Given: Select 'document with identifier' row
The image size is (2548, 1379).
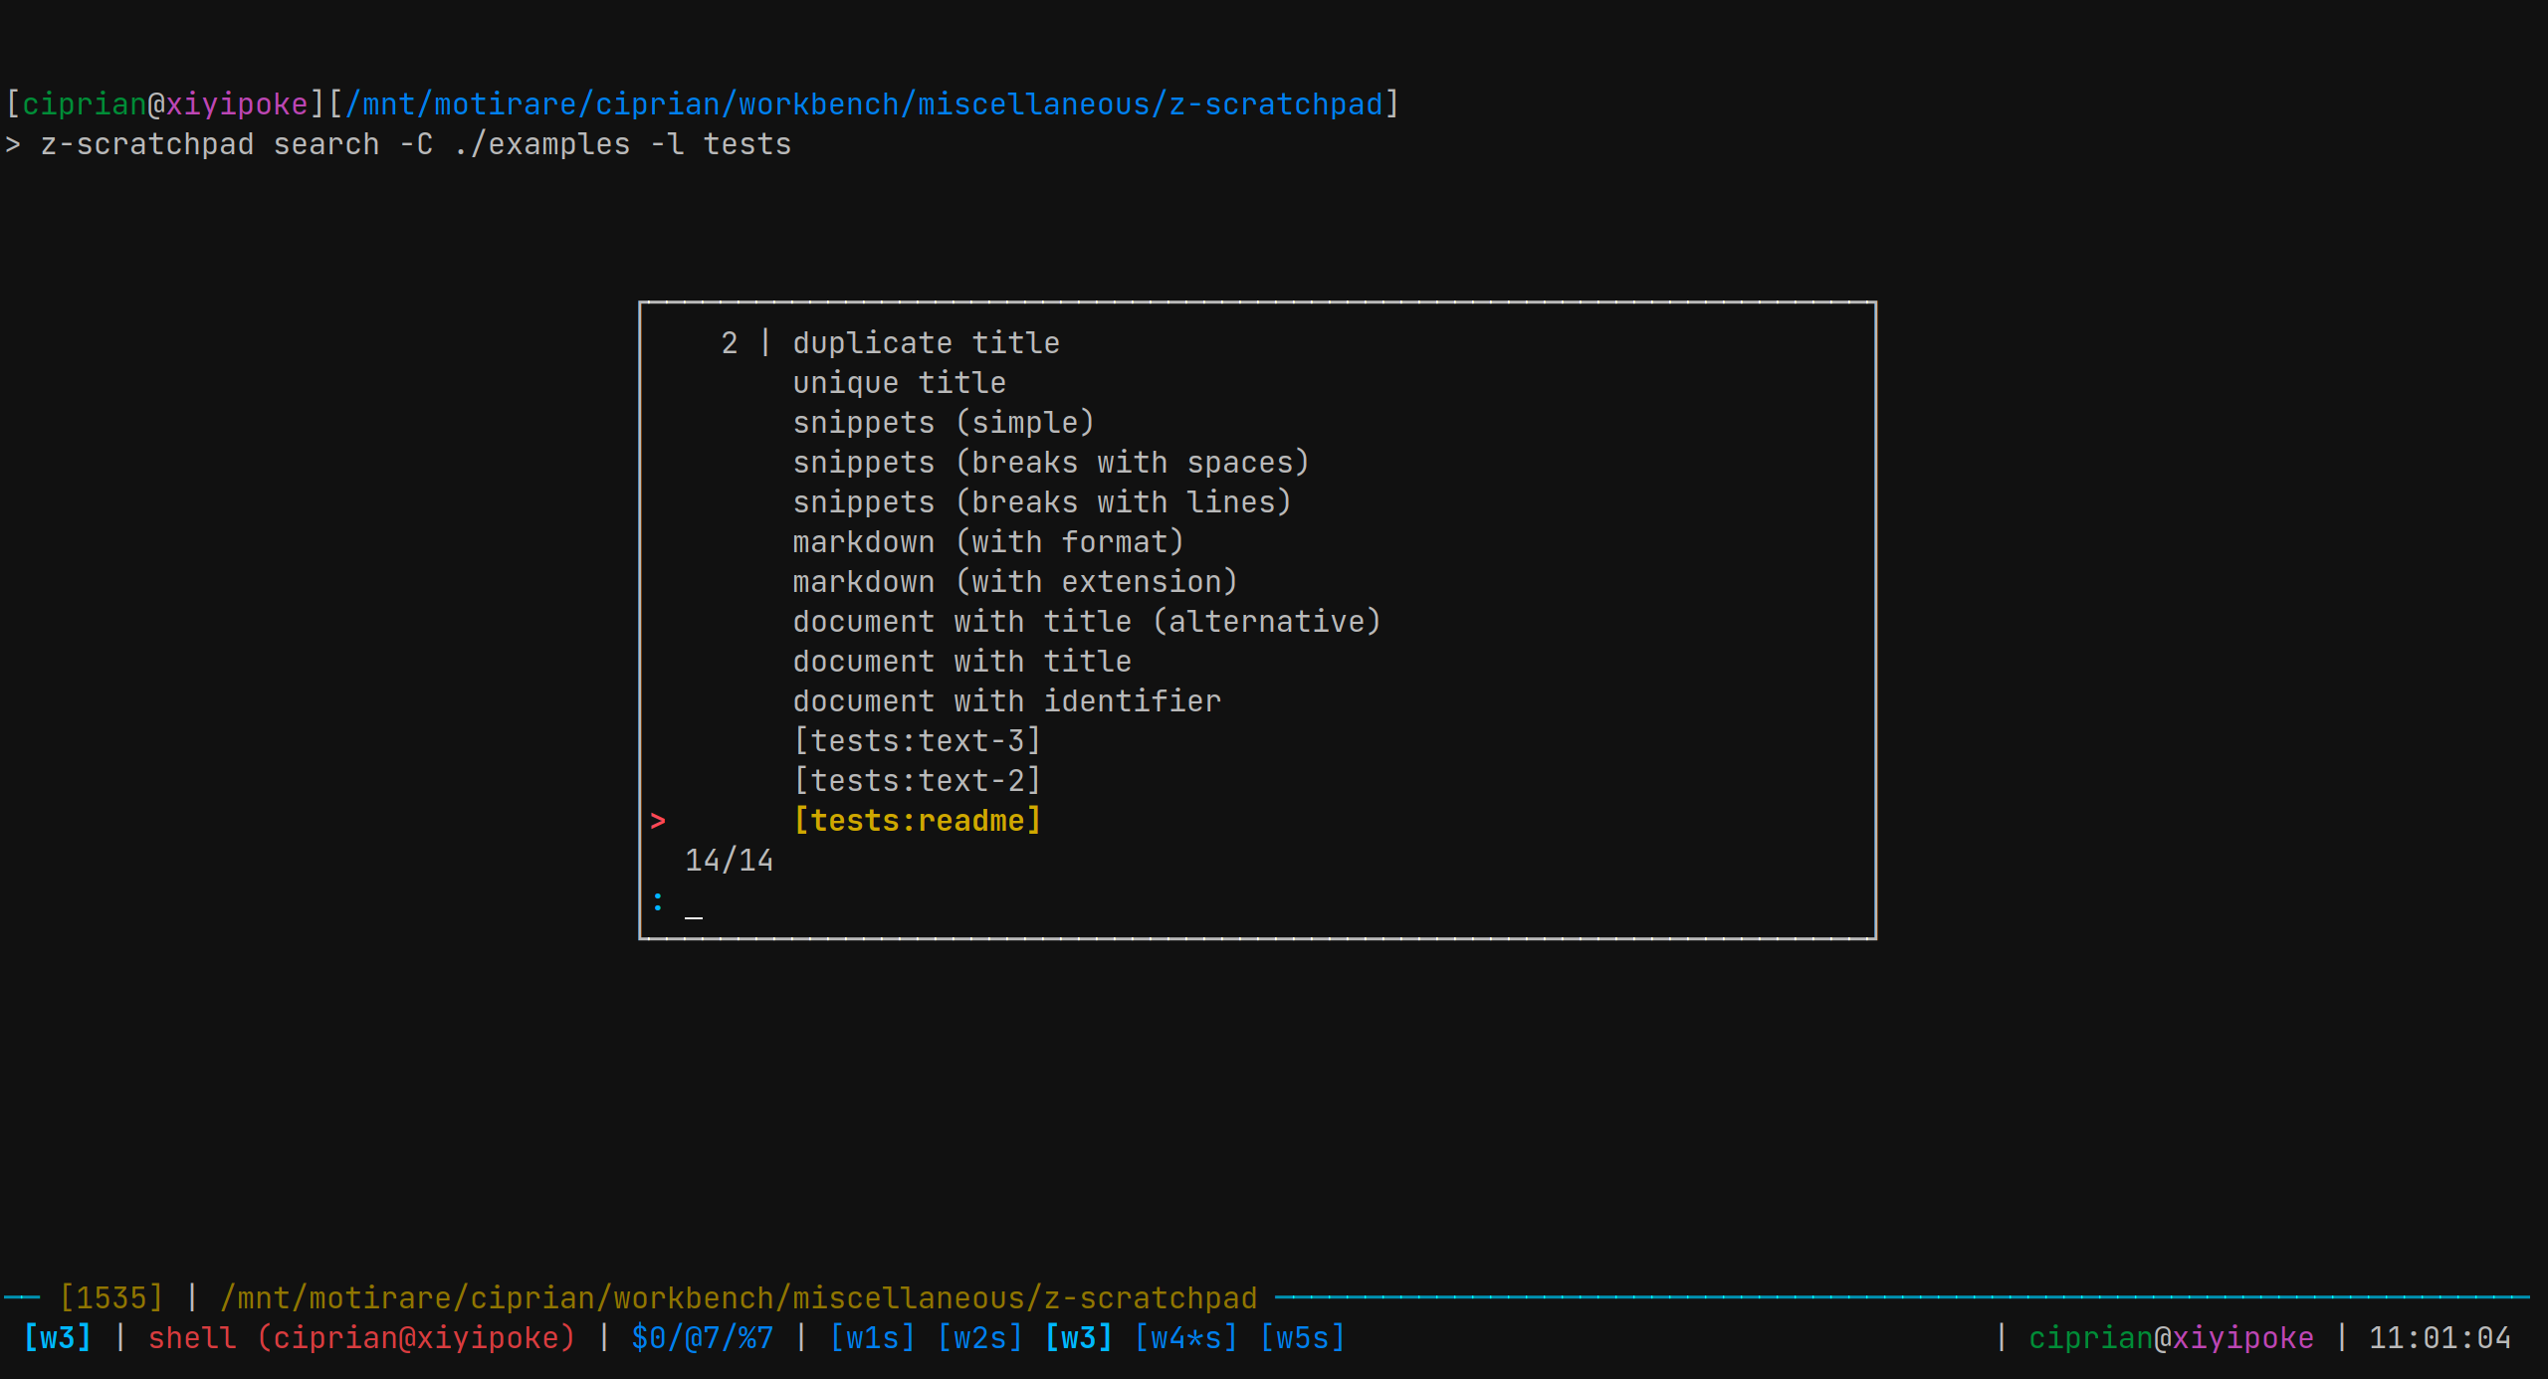Looking at the screenshot, I should coord(1006,701).
